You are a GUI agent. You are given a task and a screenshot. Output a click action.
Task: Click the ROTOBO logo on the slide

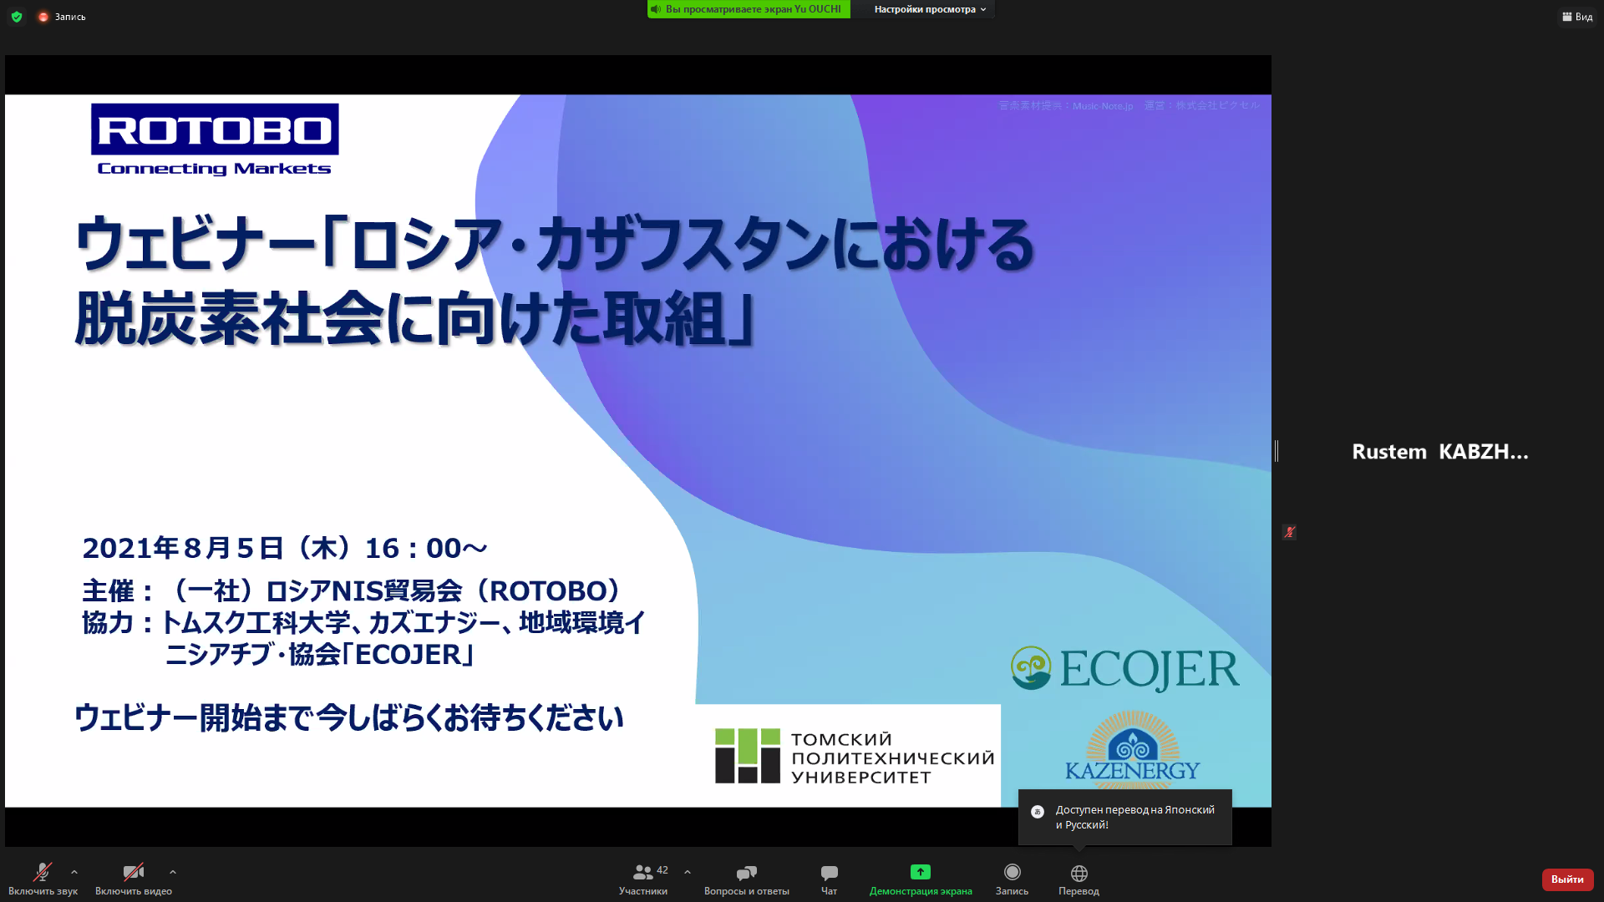click(x=215, y=139)
